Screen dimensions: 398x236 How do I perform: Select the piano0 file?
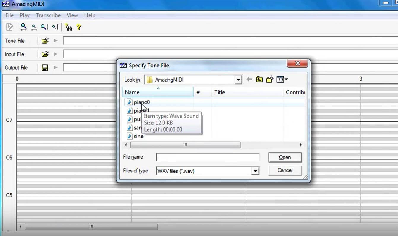point(142,102)
